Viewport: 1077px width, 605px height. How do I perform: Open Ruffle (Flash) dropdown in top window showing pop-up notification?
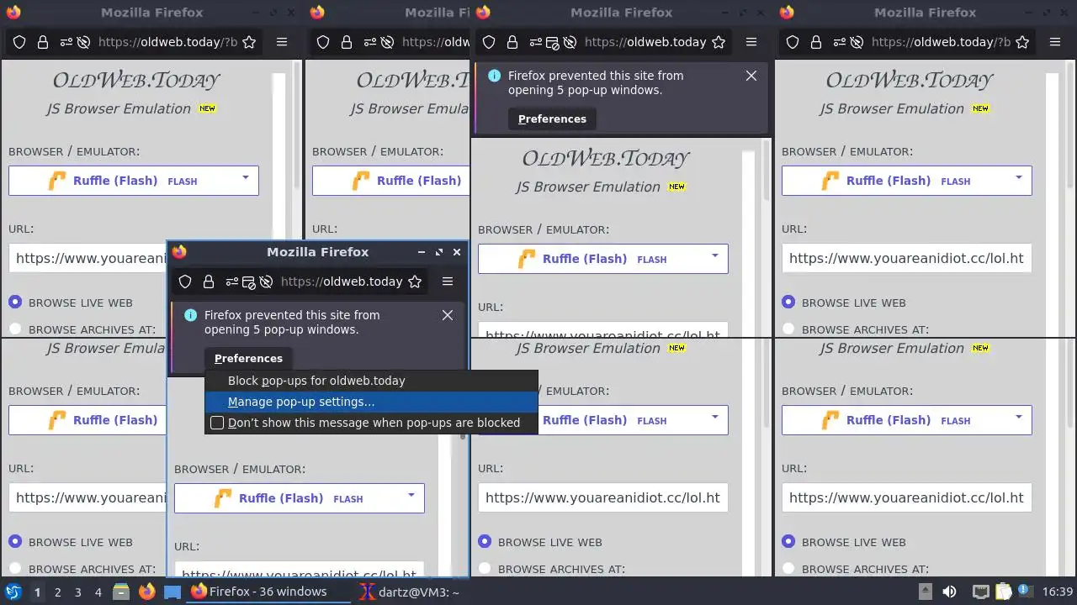(603, 259)
